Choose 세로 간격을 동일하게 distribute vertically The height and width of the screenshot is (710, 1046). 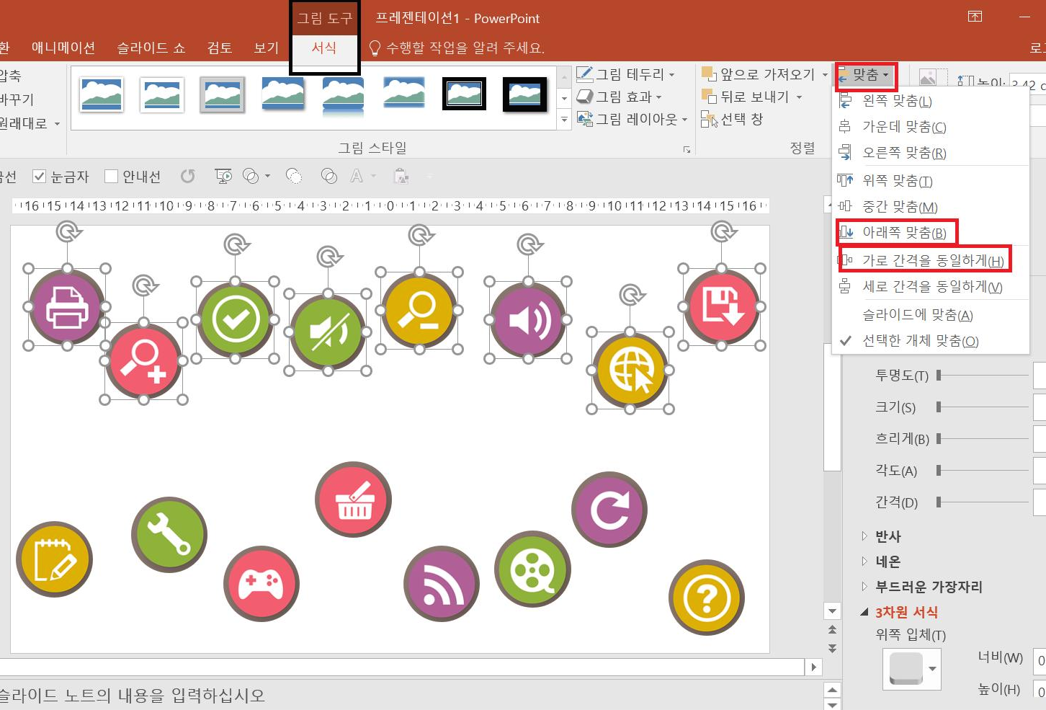click(x=932, y=287)
